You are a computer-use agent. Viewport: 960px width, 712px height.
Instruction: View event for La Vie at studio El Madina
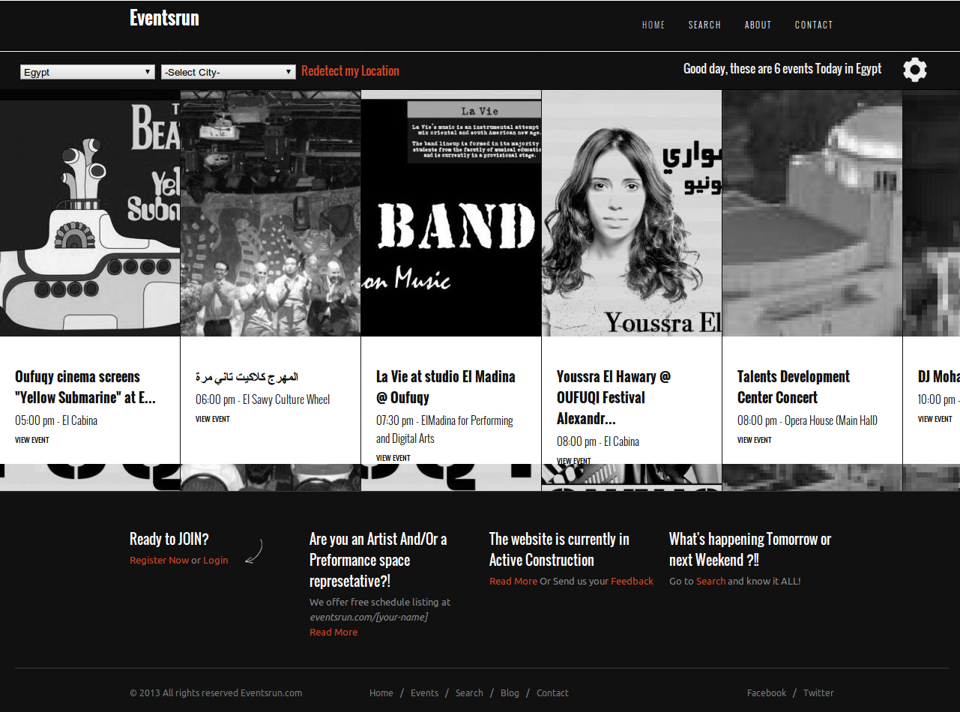pyautogui.click(x=393, y=458)
